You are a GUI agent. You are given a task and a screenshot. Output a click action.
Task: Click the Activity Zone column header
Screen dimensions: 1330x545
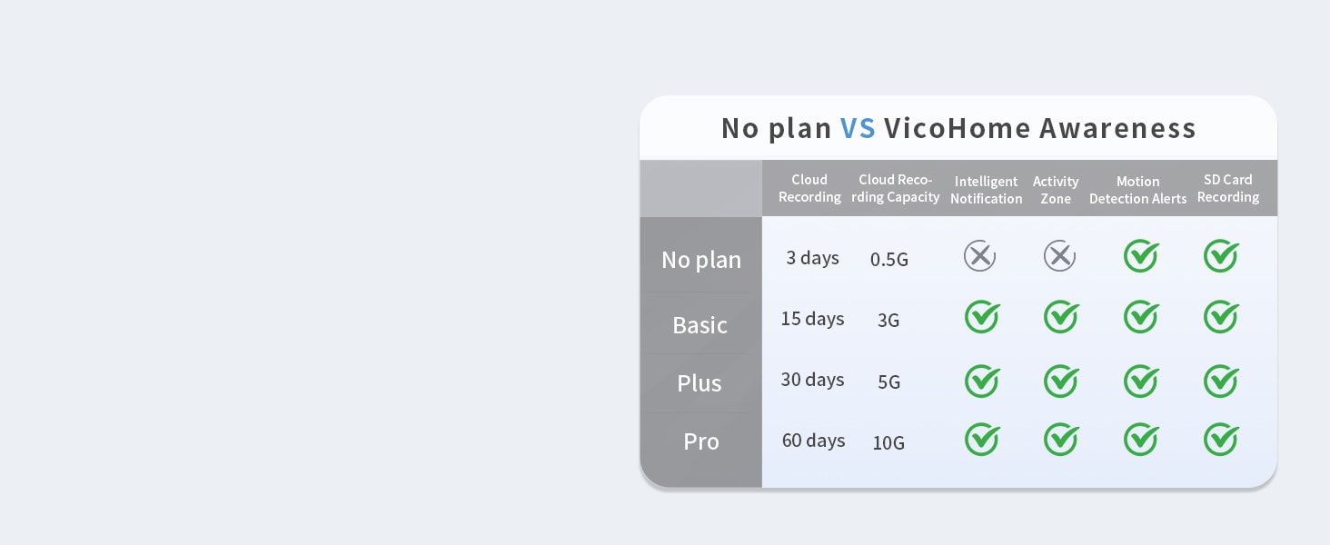tap(1056, 190)
